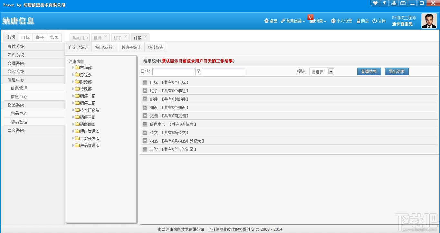Close the 目标 tab next to 系统门户

coord(106,36)
